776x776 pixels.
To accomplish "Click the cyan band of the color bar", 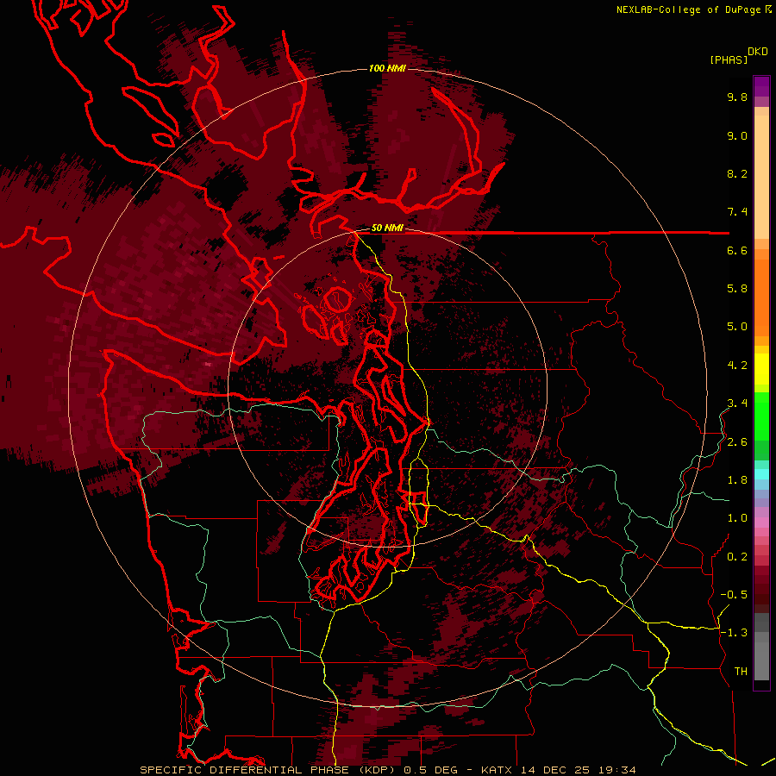I will (x=761, y=474).
